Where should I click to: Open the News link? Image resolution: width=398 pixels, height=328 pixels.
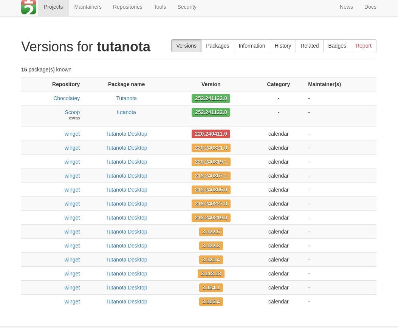click(x=346, y=7)
